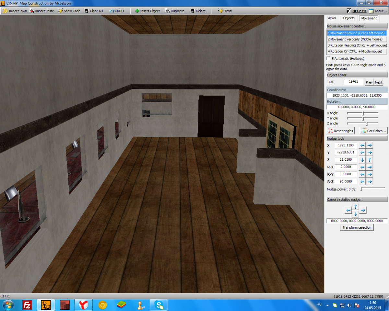This screenshot has height=311, width=389.
Task: Click camera relative offset field
Action: 357,221
